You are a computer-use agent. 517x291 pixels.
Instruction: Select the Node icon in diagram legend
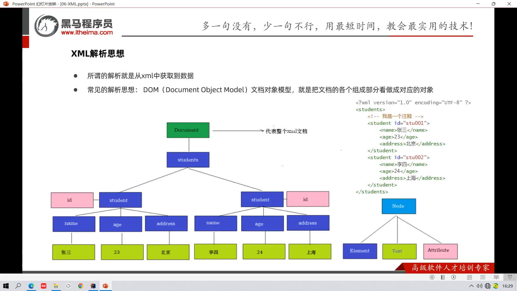398,206
